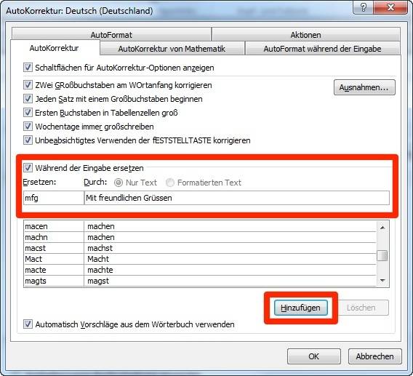Viewport: 413px width, 376px height.
Task: Uncheck Während der Eingabe ersetzen
Action: point(28,168)
